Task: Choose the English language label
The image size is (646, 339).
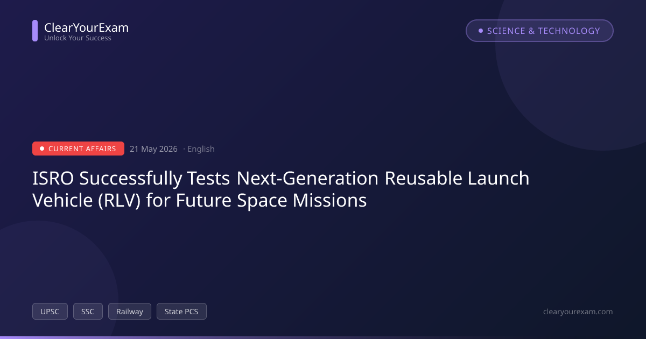Action: [x=201, y=149]
